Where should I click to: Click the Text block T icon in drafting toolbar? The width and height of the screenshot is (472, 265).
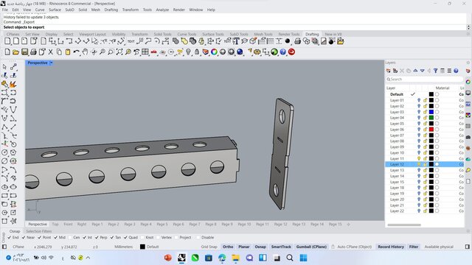click(x=236, y=41)
